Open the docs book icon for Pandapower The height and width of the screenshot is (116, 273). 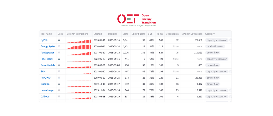coord(59,53)
